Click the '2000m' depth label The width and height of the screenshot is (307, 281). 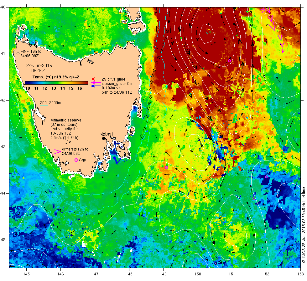[x=55, y=103]
